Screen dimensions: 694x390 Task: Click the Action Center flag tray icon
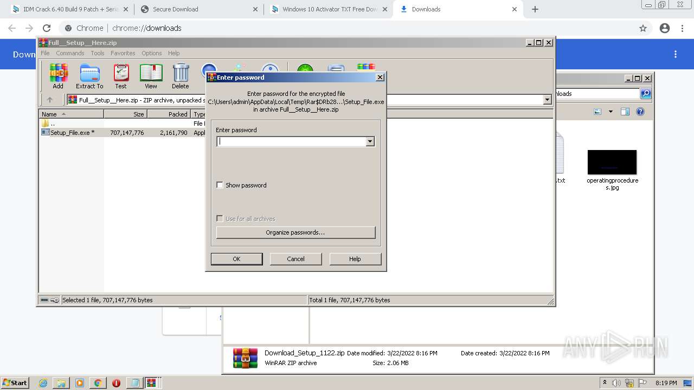click(642, 383)
